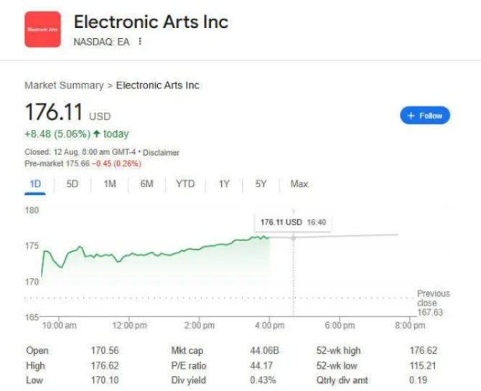Show the Max chart range
The width and height of the screenshot is (481, 391).
[x=299, y=184]
